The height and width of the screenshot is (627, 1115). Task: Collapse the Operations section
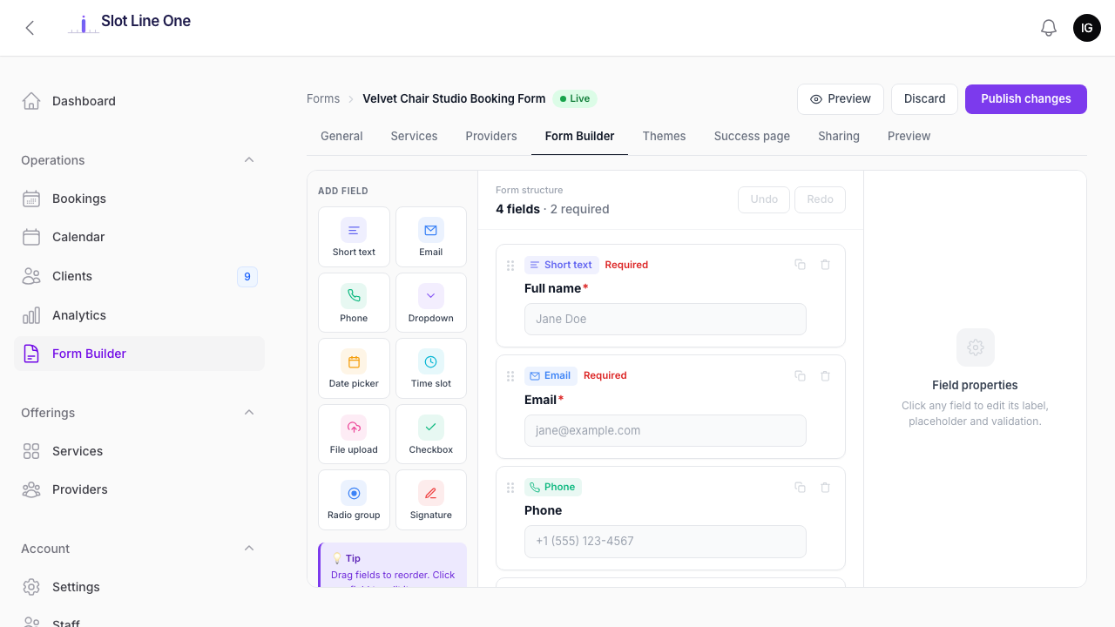pyautogui.click(x=249, y=160)
